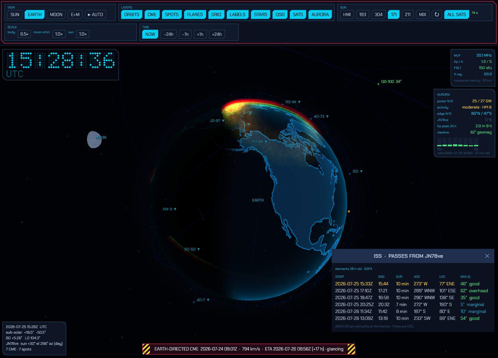Toggle the GRID layer

pyautogui.click(x=216, y=14)
